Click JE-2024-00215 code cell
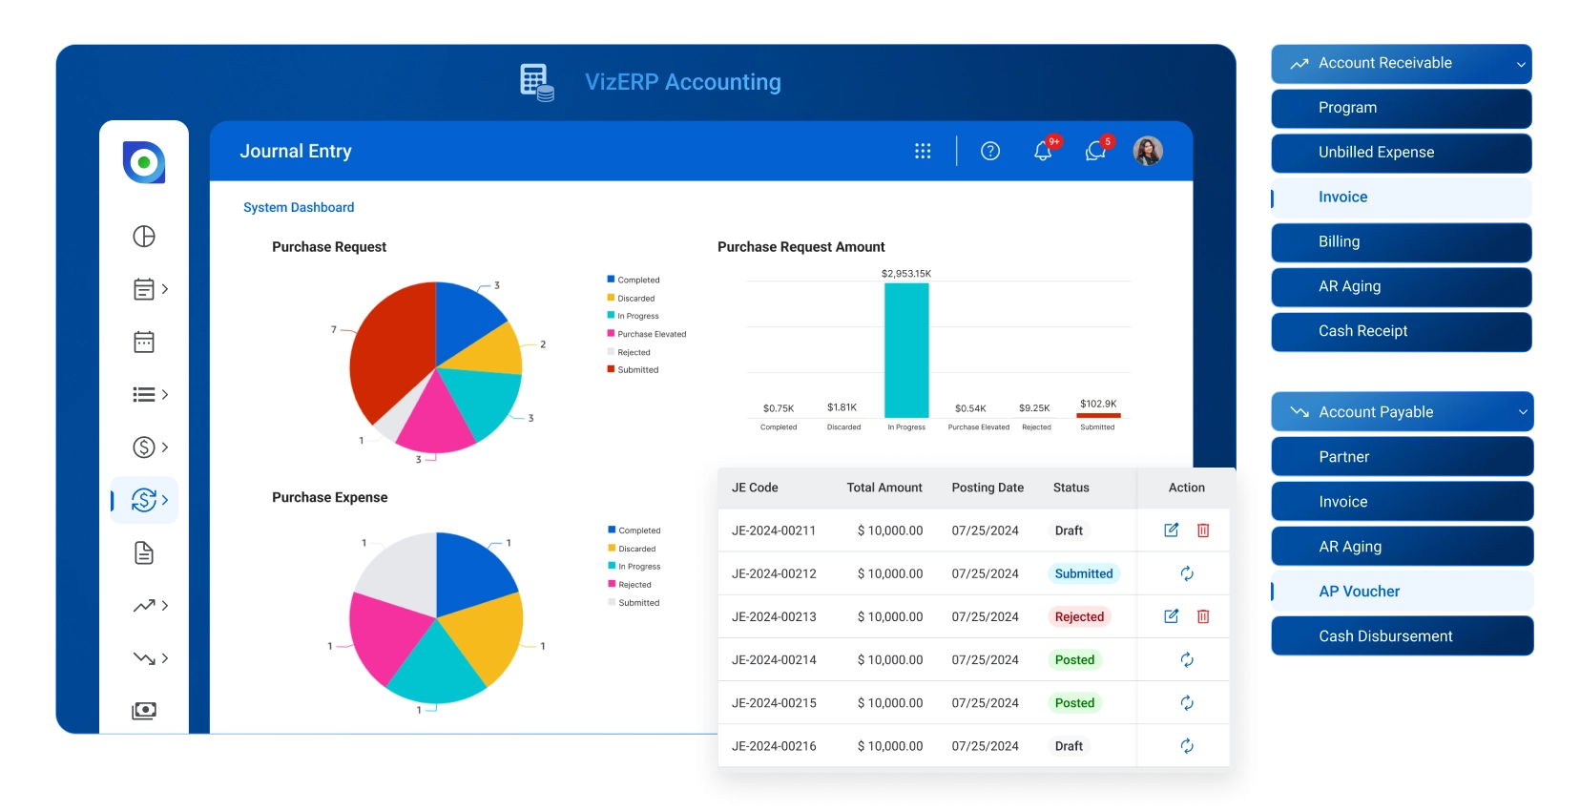Viewport: 1580px width, 811px height. [774, 703]
